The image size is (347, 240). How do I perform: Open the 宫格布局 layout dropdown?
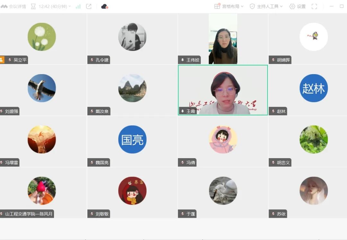[229, 6]
